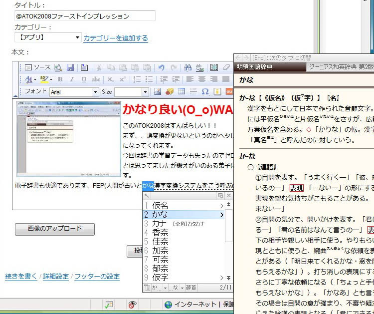Select candidate 3 カナ
The width and height of the screenshot is (374, 314).
[184, 224]
